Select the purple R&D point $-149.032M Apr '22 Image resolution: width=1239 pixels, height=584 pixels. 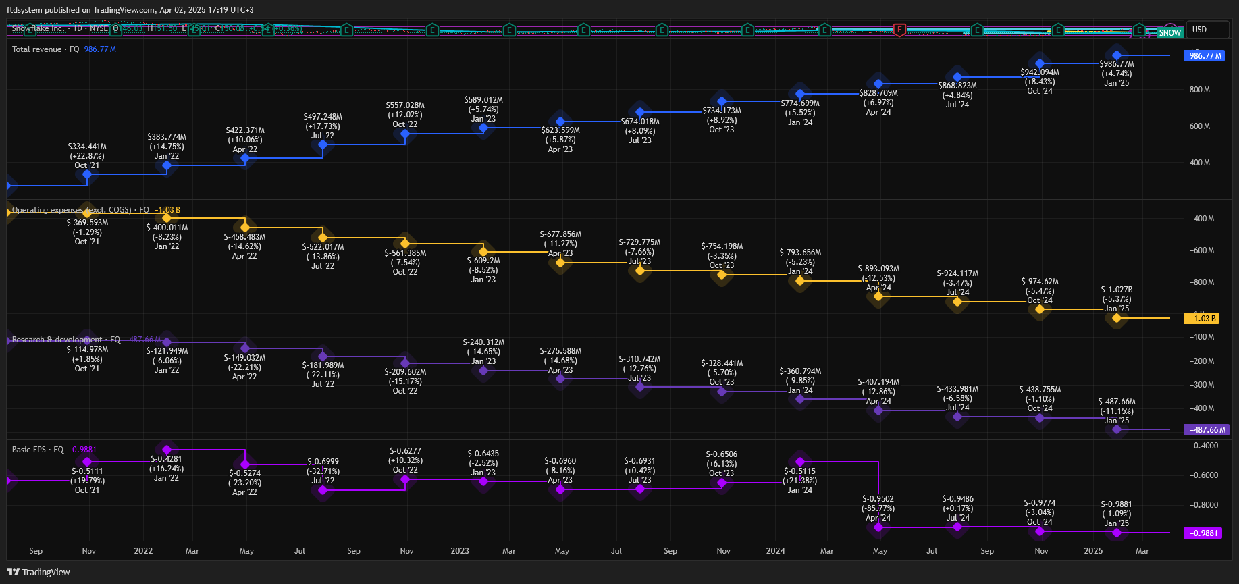[x=245, y=348]
